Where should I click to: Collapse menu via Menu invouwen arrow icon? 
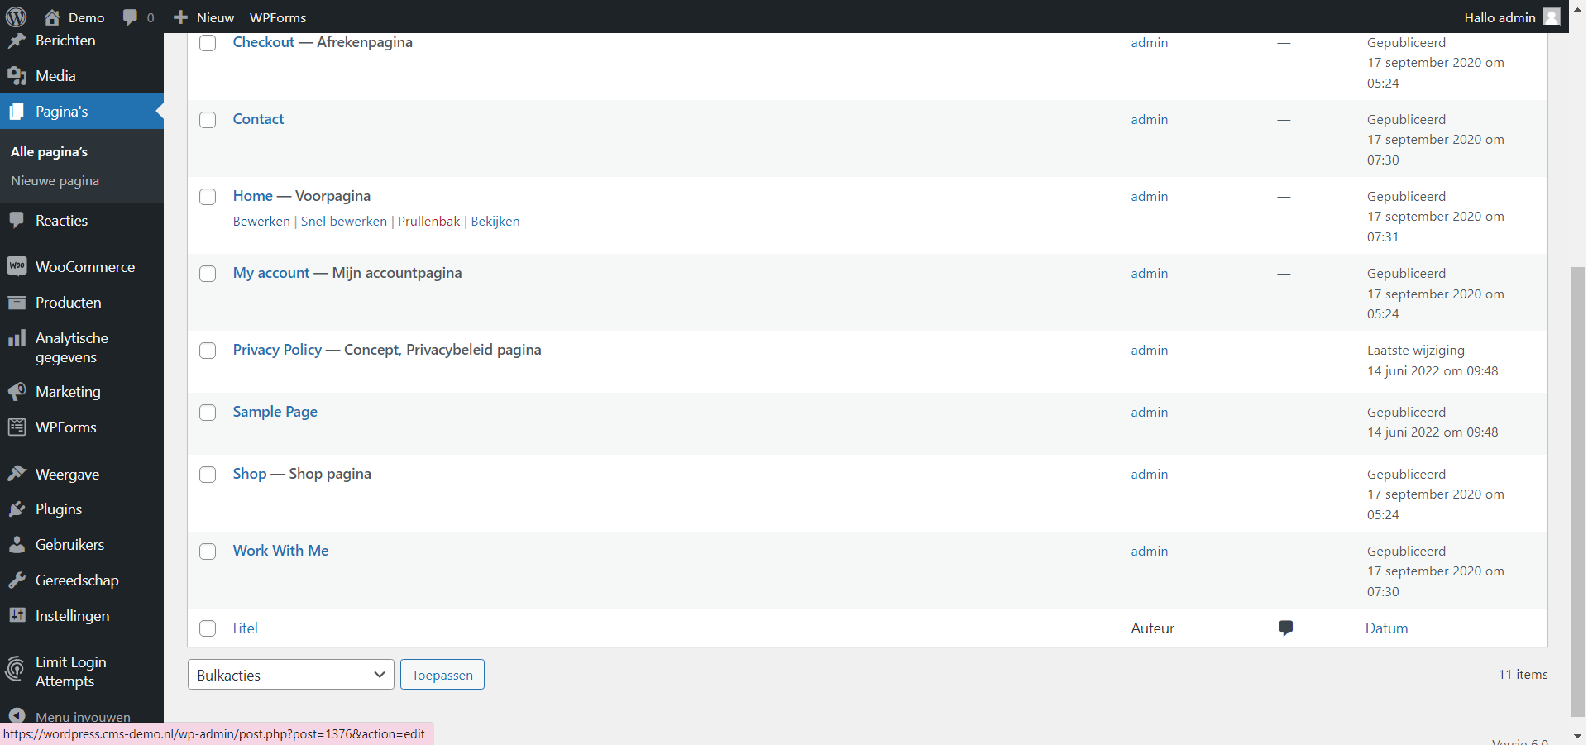(x=17, y=715)
